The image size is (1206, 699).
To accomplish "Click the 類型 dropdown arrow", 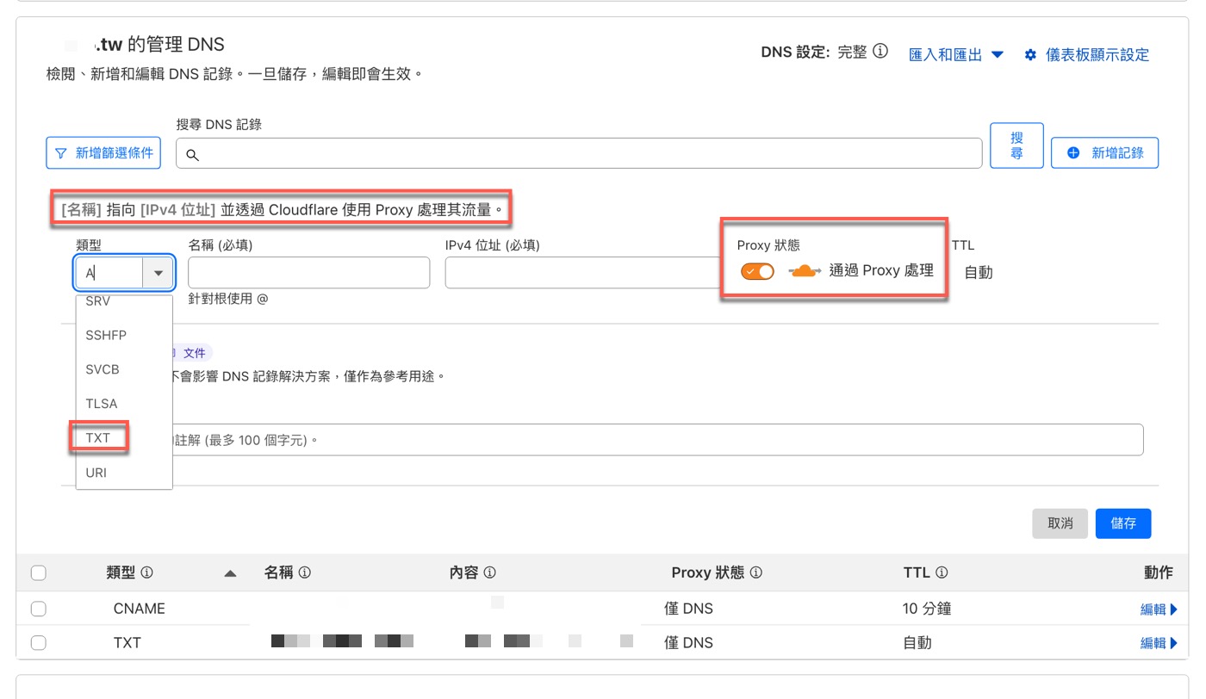I will click(x=159, y=273).
